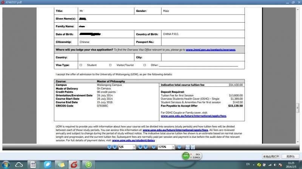
Task: Go to the first page of the PDF
Action: [109, 147]
